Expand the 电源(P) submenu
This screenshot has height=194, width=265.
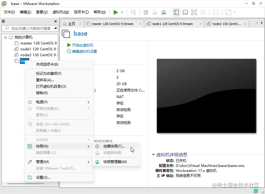(59, 102)
